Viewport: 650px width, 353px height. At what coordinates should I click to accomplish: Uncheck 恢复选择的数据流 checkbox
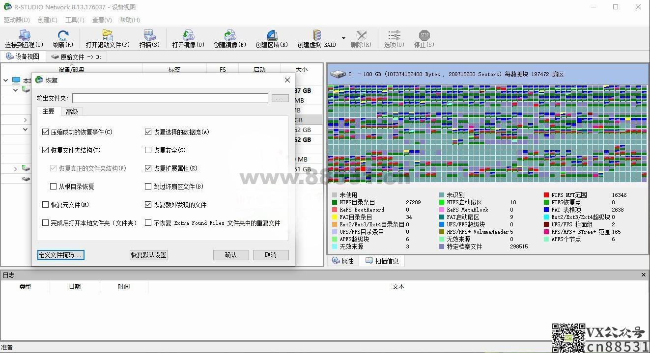coord(148,132)
